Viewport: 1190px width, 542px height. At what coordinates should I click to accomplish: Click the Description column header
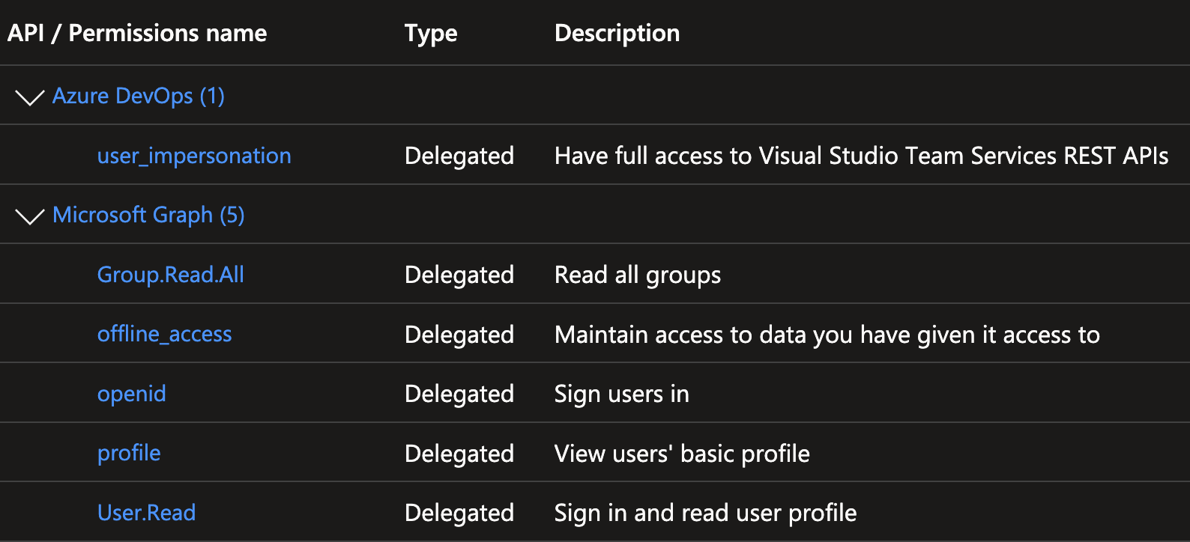(x=616, y=32)
